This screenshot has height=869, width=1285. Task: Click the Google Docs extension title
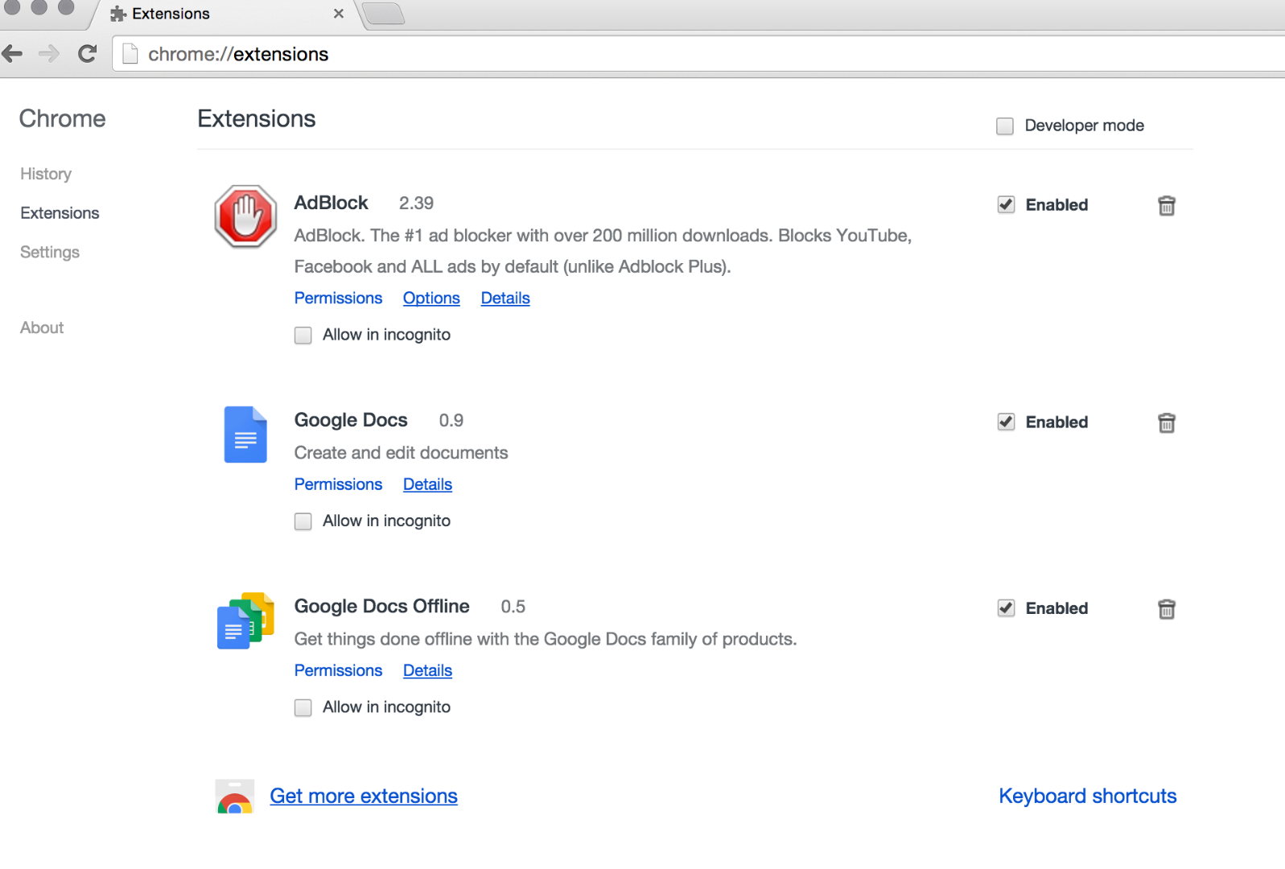coord(351,420)
